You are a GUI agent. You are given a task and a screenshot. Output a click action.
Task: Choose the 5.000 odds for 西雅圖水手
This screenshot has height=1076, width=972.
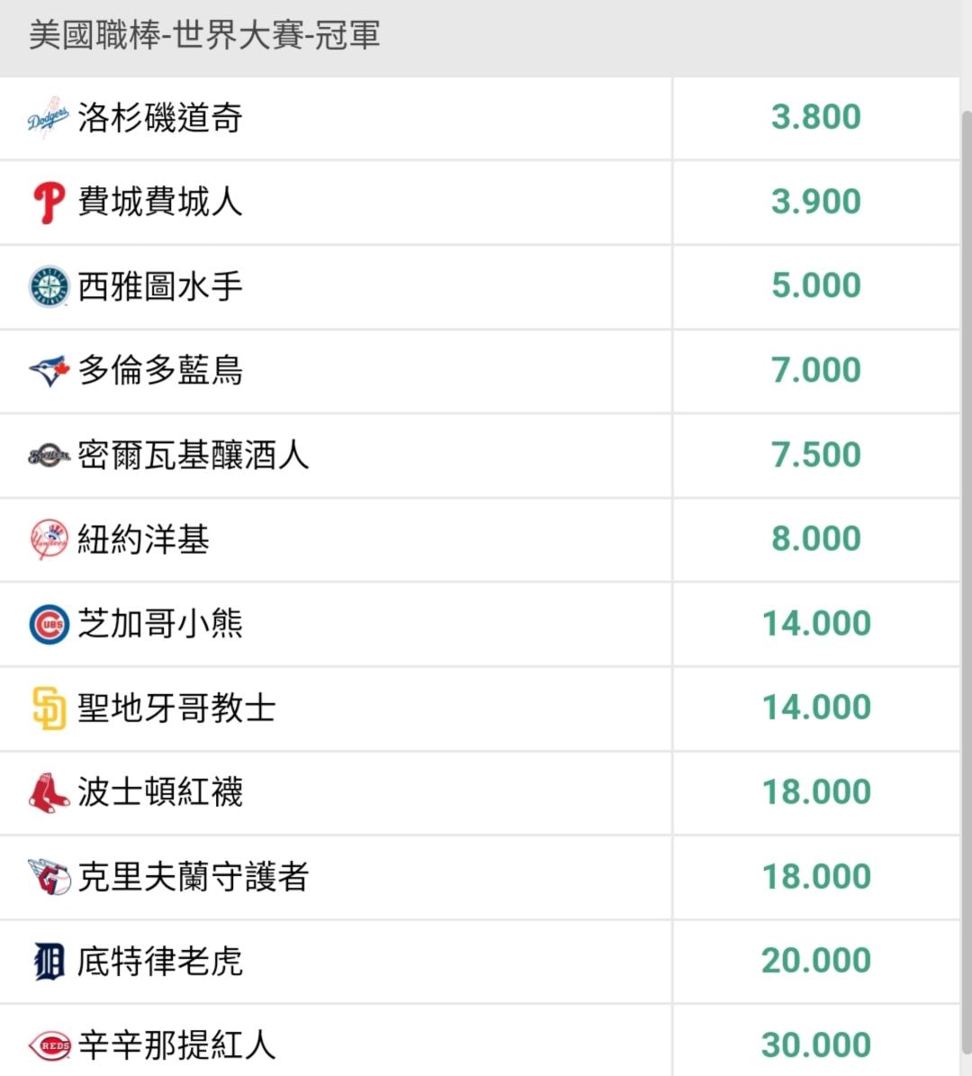coord(815,285)
